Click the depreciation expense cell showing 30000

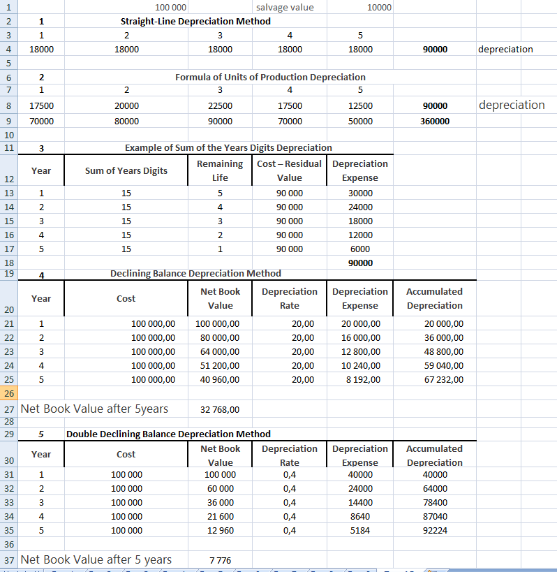(x=360, y=193)
